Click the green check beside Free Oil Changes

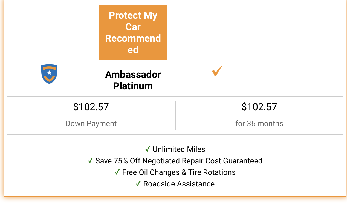tap(117, 172)
